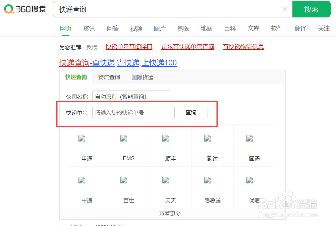Open suggested link 京东查快递单号查询
The height and width of the screenshot is (226, 336).
point(187,47)
